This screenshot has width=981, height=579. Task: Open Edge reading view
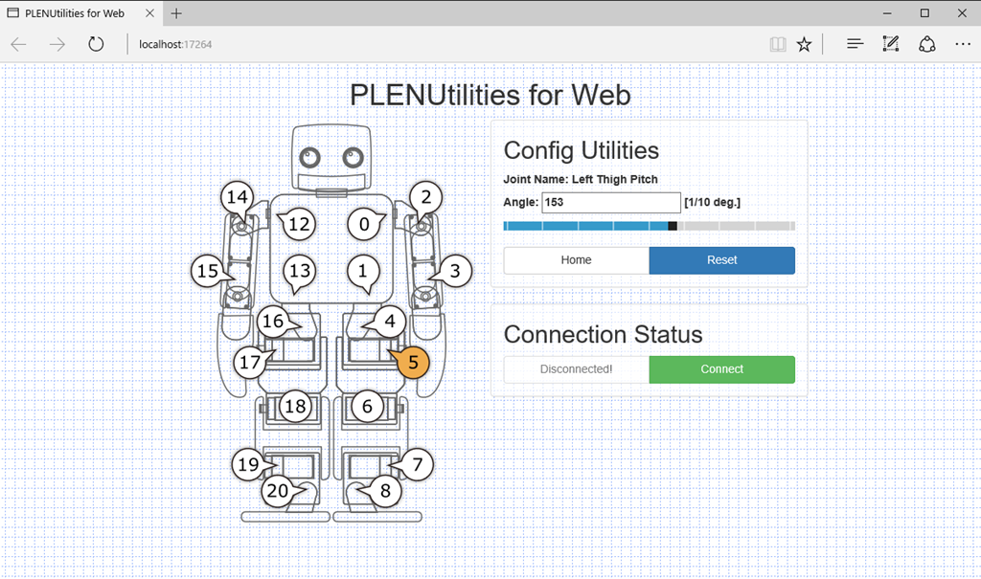[x=777, y=44]
